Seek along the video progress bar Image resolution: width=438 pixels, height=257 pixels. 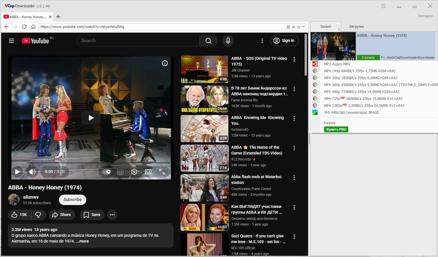tap(91, 163)
